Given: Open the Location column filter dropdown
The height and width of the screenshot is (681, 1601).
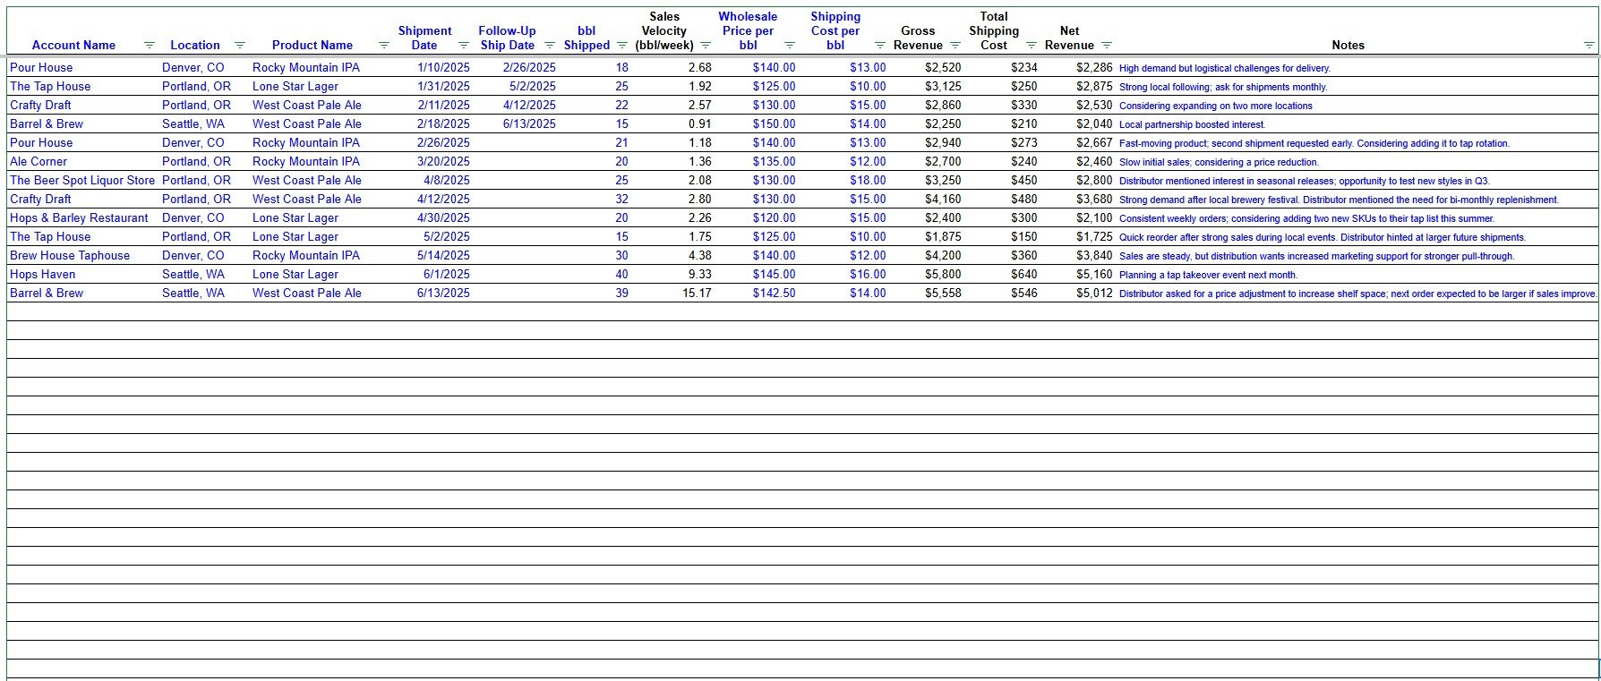Looking at the screenshot, I should [x=239, y=46].
